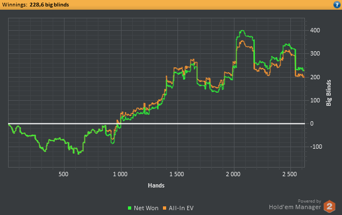Click the white zero baseline in chart
This screenshot has height=215, width=342.
tap(156, 124)
